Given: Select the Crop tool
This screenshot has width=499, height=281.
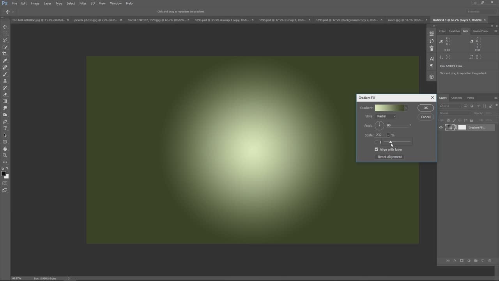Looking at the screenshot, I should pyautogui.click(x=5, y=54).
